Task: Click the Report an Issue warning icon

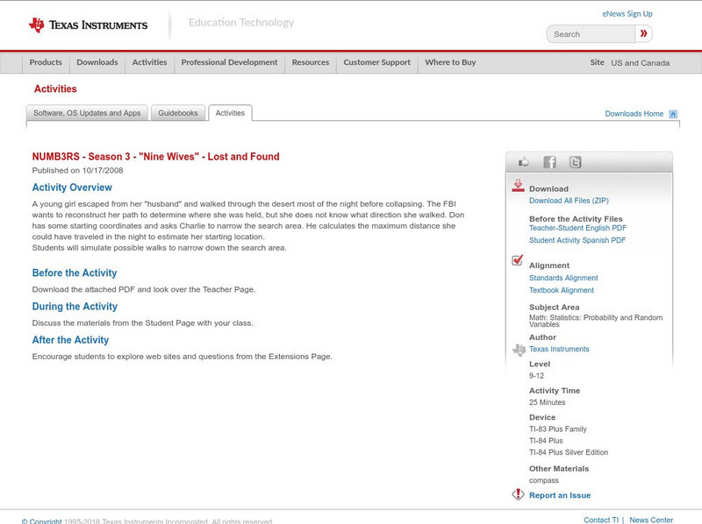Action: click(518, 492)
